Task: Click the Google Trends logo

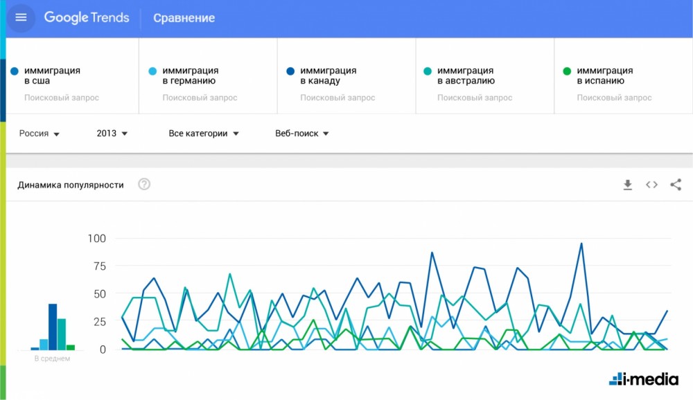Action: point(87,18)
